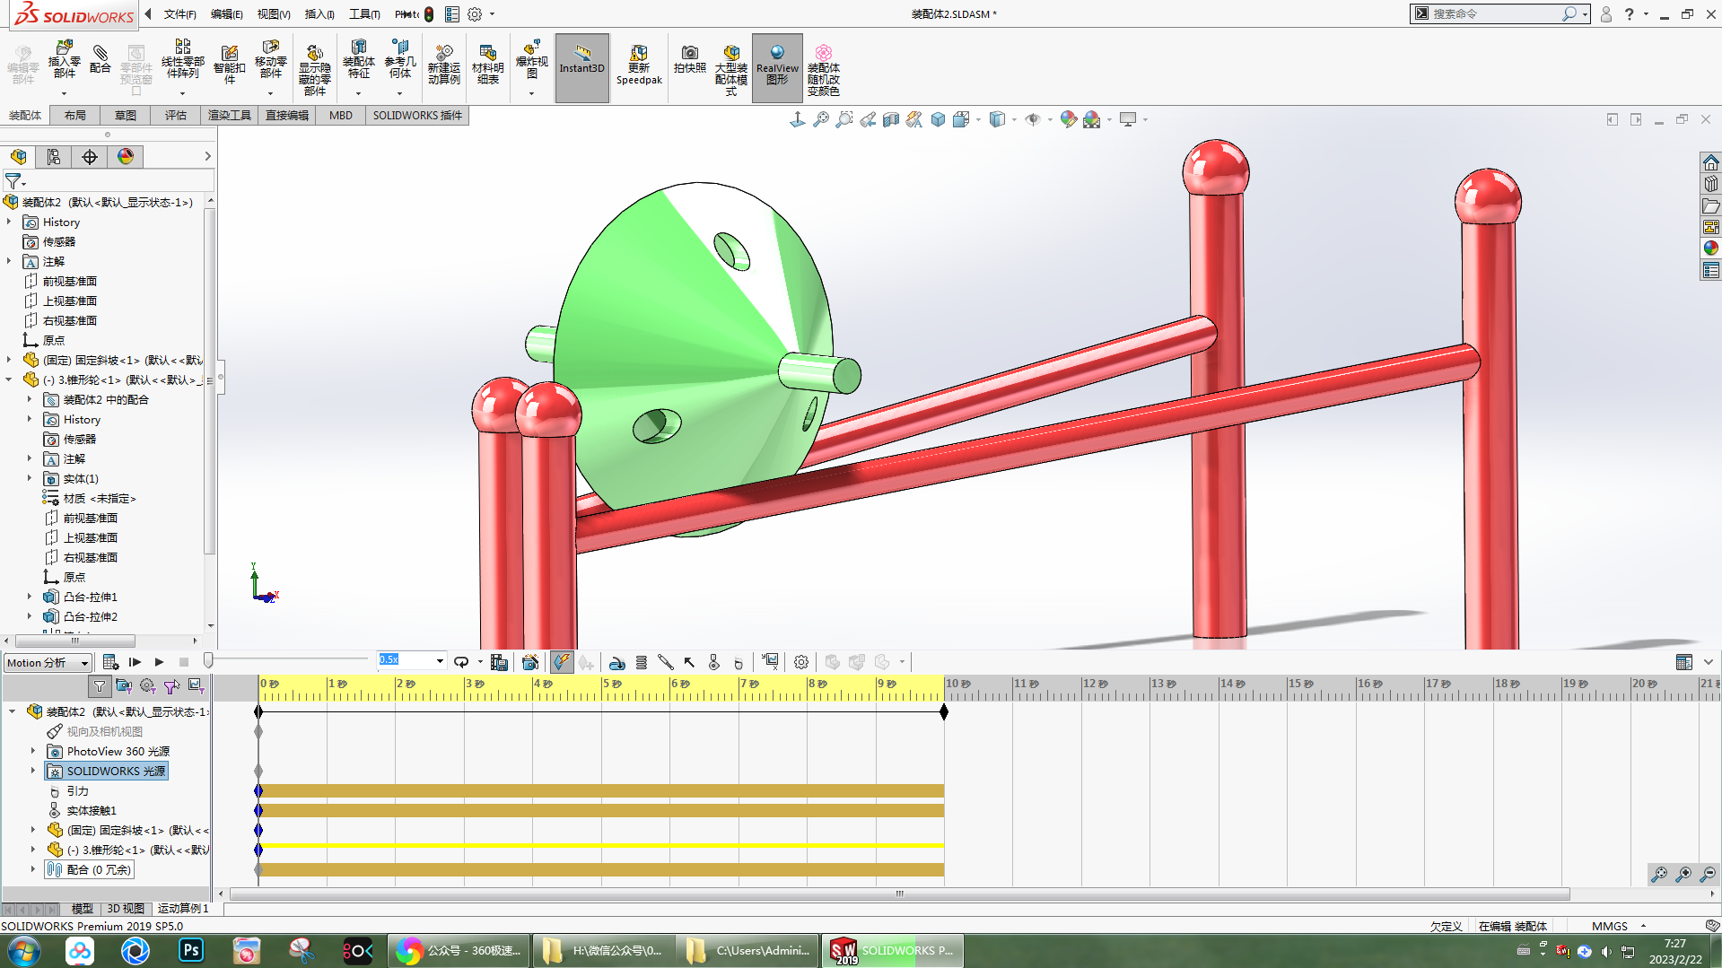The width and height of the screenshot is (1722, 968).
Task: Open the 文件(F) menu
Action: point(179,14)
